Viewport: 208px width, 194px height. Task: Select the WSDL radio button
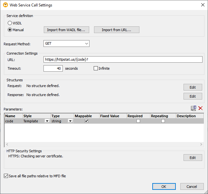point(10,23)
